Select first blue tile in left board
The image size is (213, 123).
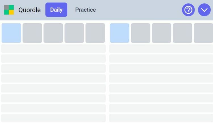click(11, 33)
